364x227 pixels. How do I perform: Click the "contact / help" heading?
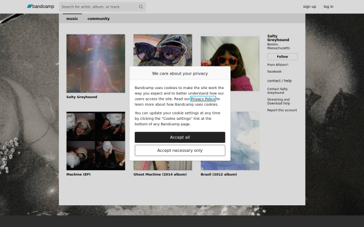(x=279, y=81)
